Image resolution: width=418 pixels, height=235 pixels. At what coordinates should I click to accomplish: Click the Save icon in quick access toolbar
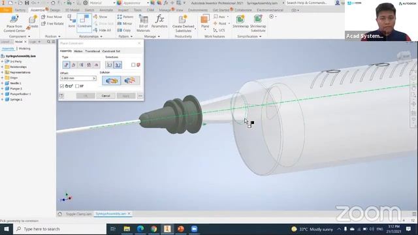click(x=27, y=3)
